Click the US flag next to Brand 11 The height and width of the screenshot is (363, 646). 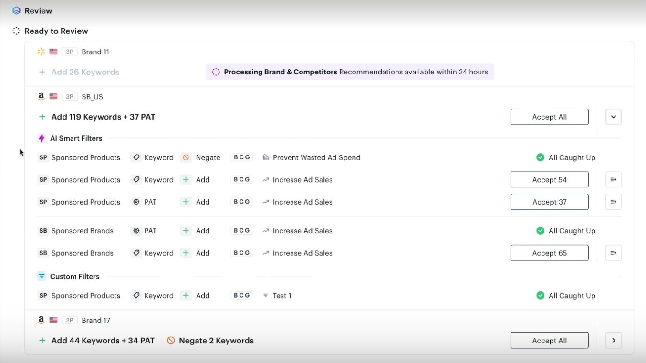point(53,52)
